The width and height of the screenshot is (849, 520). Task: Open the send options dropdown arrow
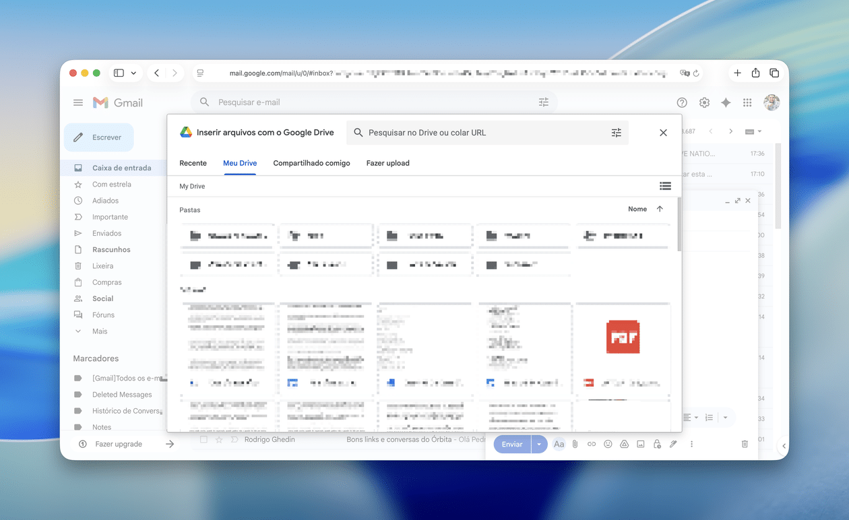click(539, 445)
